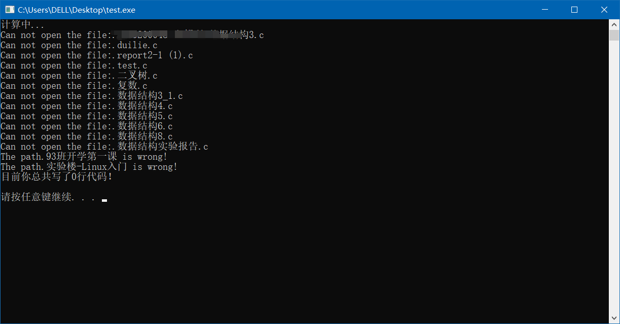The image size is (620, 324).
Task: Click the console app icon in title bar
Action: 9,10
